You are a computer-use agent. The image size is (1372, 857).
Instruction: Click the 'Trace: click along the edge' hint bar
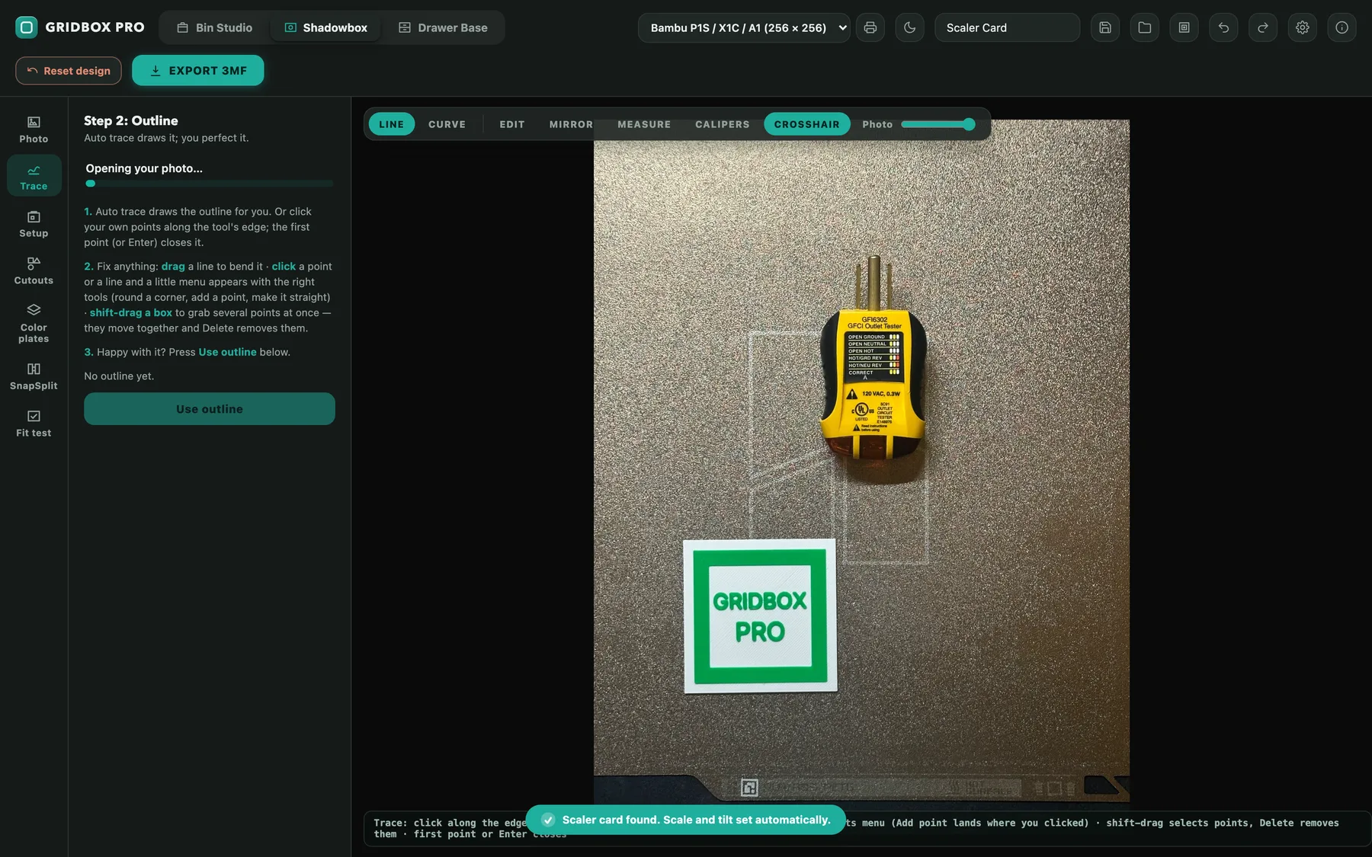point(867,828)
